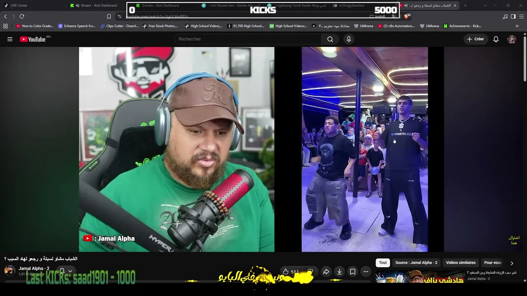
Task: Open the account avatar menu
Action: [x=512, y=39]
